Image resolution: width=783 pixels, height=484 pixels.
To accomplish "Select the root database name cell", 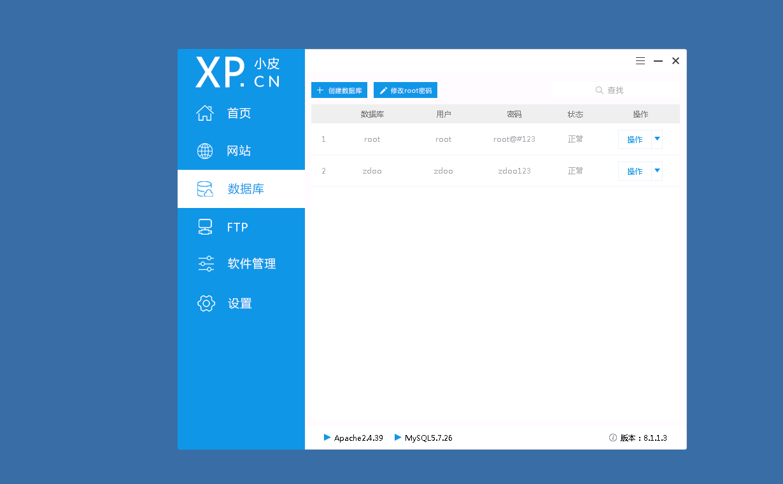I will [372, 139].
